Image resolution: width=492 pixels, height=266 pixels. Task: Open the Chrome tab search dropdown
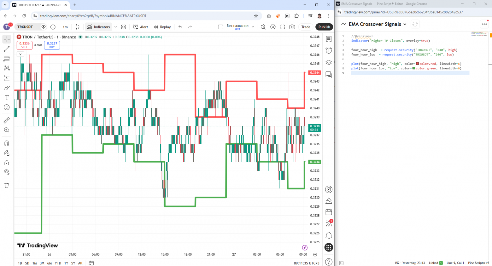[x=5, y=5]
